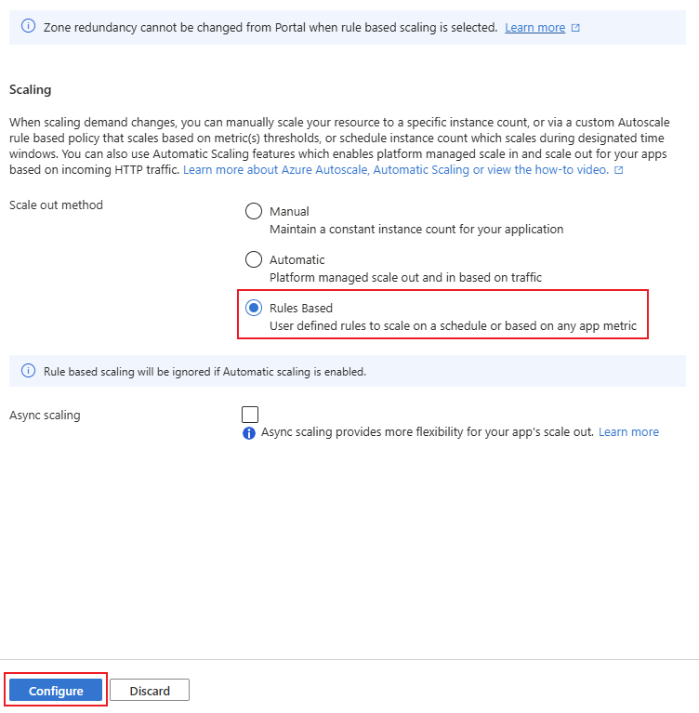Select the Manual scale out radio button
Viewport: 699px width, 713px height.
coord(254,211)
